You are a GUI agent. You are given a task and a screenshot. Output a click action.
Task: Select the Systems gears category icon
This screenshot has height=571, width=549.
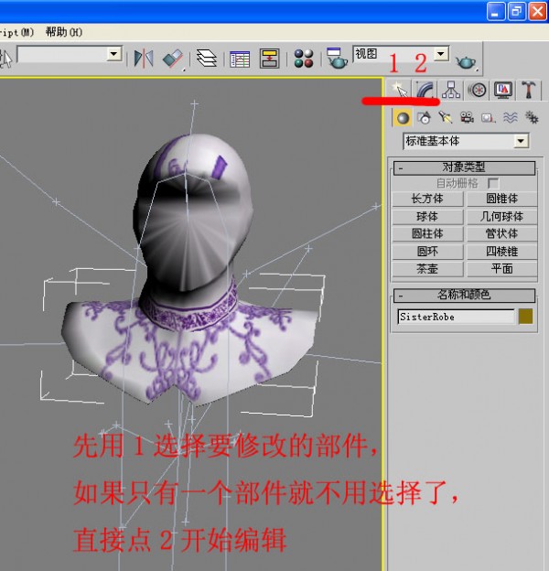click(x=532, y=118)
